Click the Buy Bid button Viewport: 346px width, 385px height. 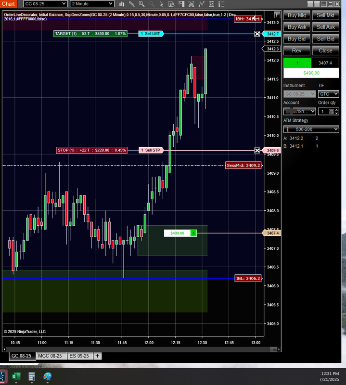[296, 39]
